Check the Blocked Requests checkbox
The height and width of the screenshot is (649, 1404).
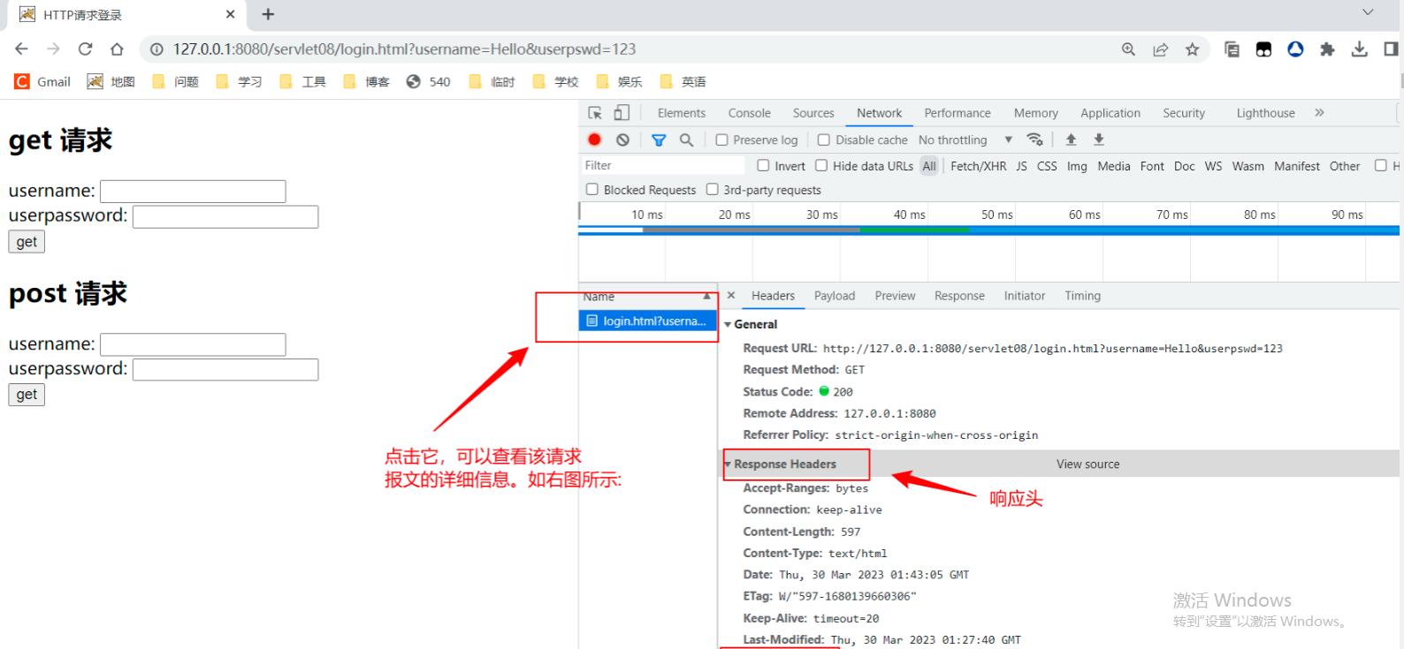coord(592,189)
